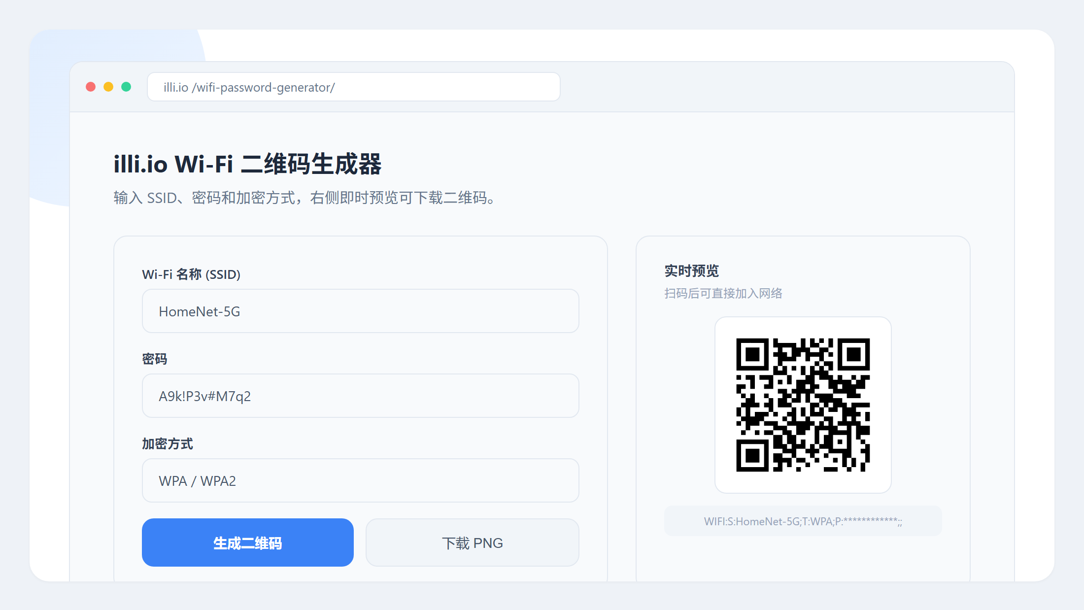
Task: Click the password field A9k!P3v#M7q2
Action: (361, 396)
